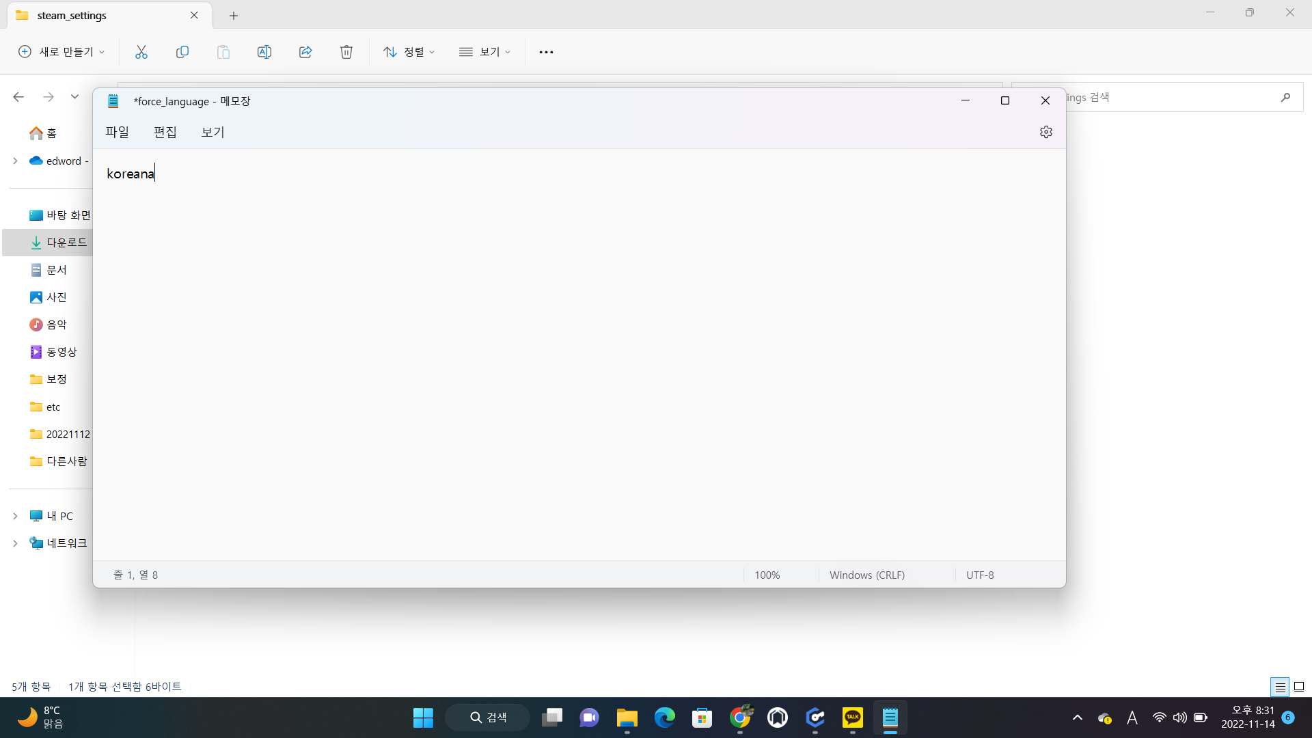Open the 새로 만들기 dropdown

(x=61, y=52)
